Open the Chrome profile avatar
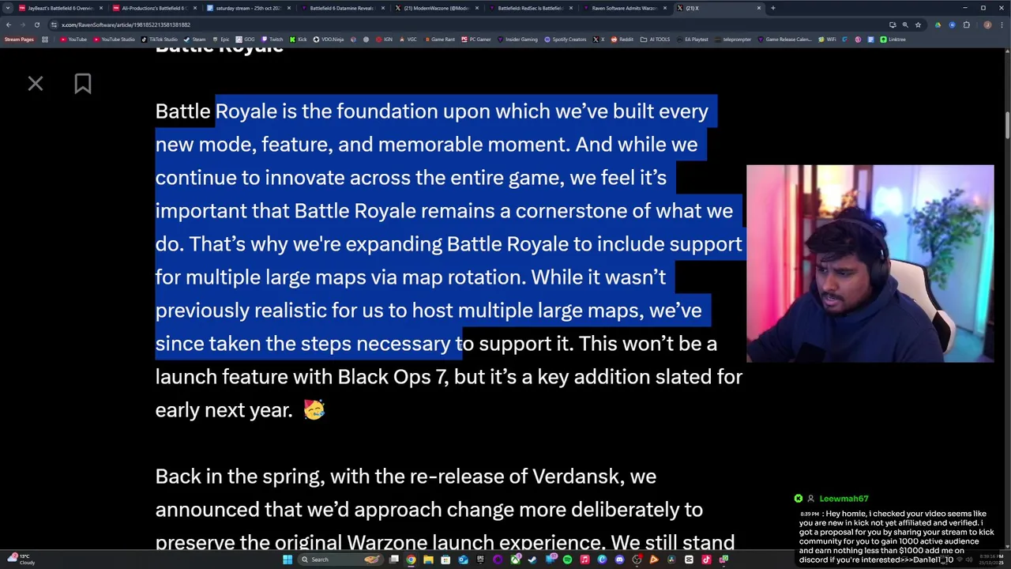This screenshot has height=569, width=1011. pyautogui.click(x=986, y=24)
